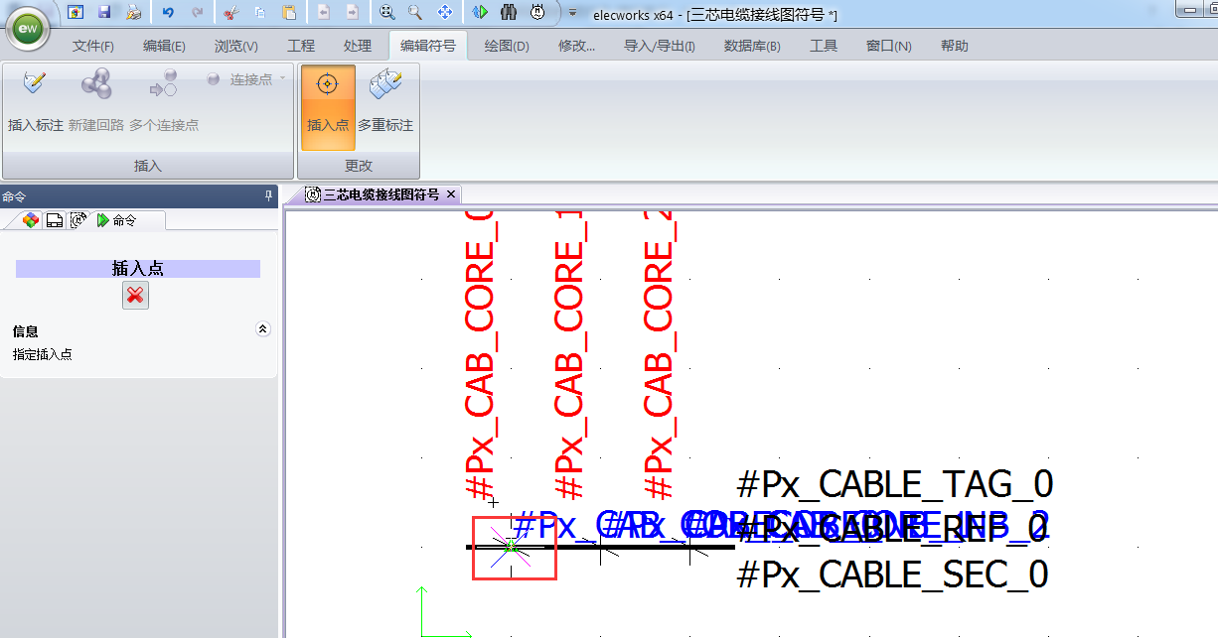Open the 编辑(E) menu
The height and width of the screenshot is (638, 1218).
(x=164, y=46)
